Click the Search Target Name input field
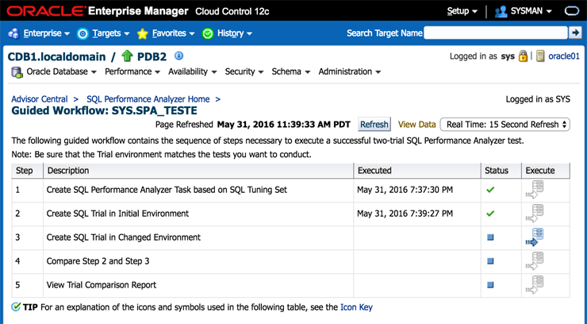 [x=495, y=33]
